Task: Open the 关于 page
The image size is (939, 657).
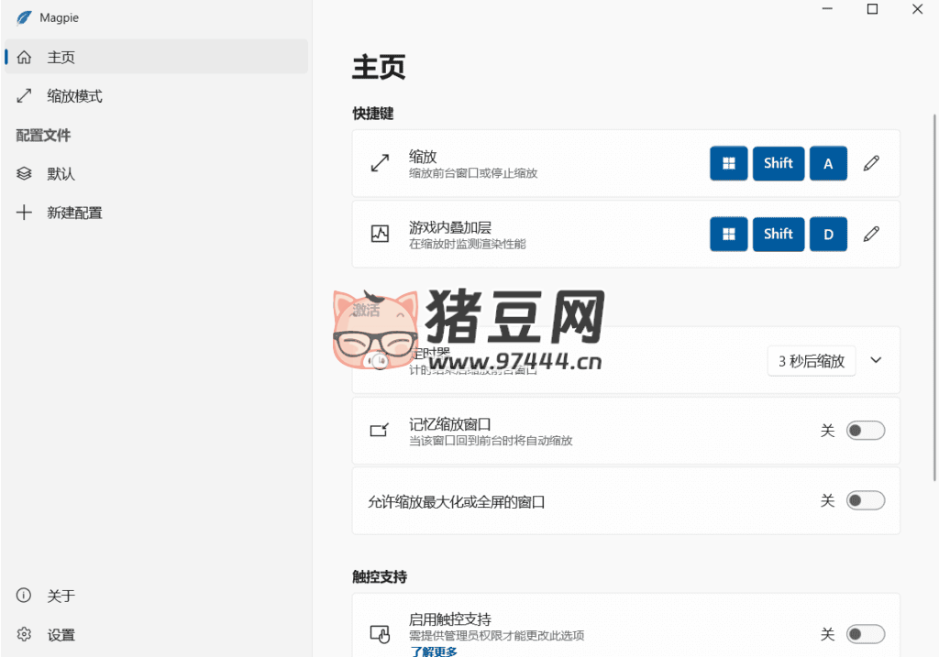Action: [61, 596]
